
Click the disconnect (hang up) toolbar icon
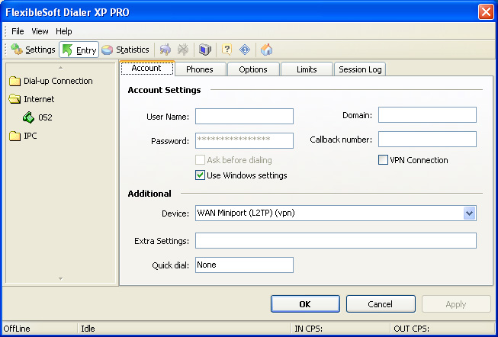pyautogui.click(x=183, y=50)
